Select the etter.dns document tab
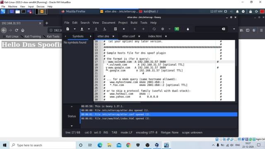 coord(103,36)
